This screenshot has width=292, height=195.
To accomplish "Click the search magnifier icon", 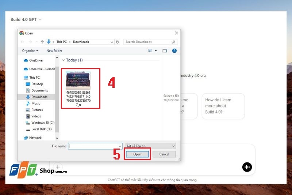I will [173, 42].
